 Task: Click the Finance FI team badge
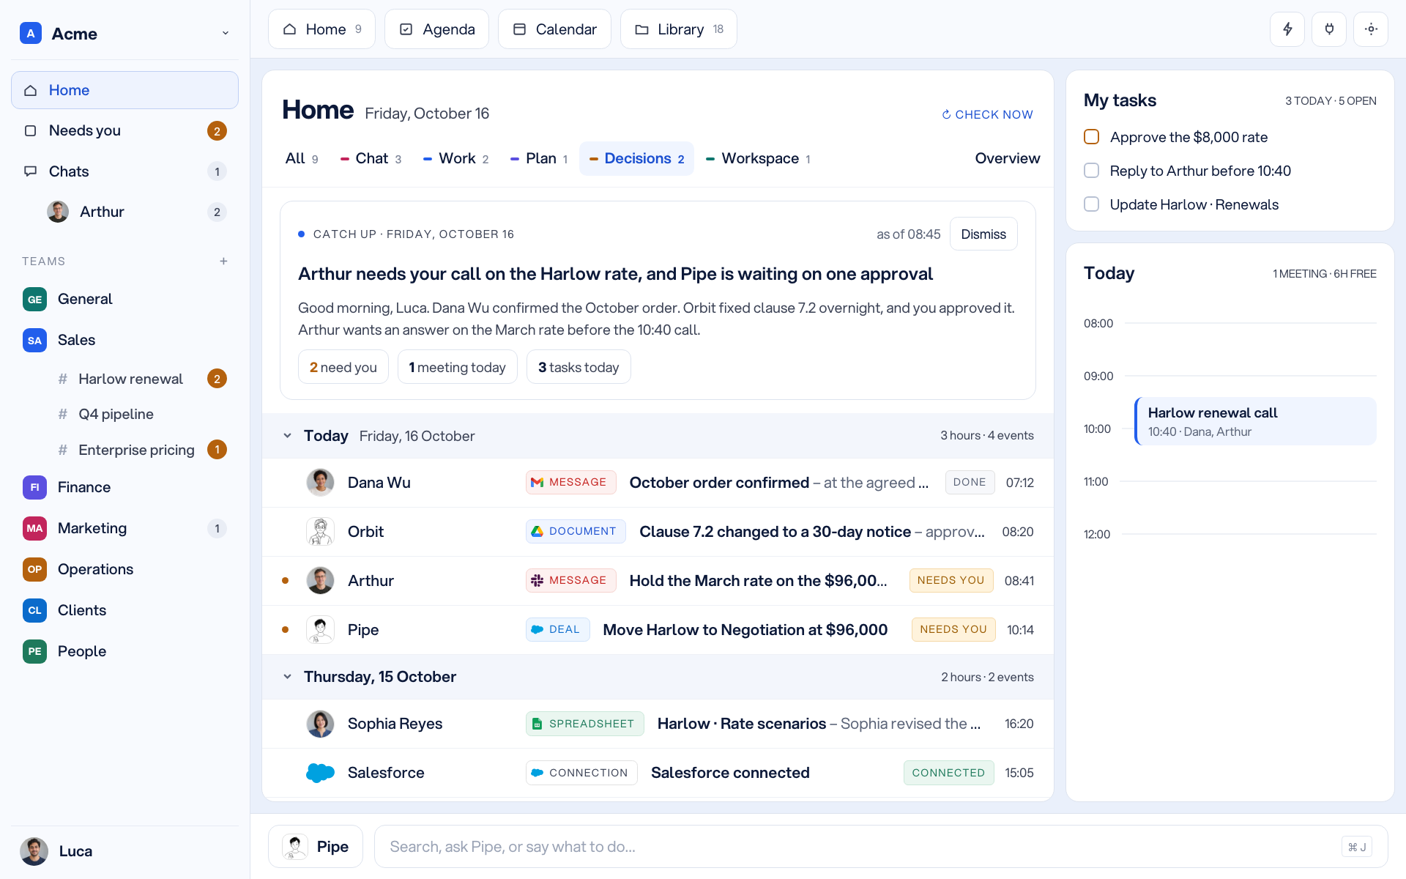point(34,487)
